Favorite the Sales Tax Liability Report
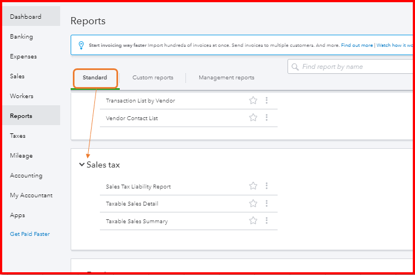Screen dimensions: 415x275 click(253, 186)
